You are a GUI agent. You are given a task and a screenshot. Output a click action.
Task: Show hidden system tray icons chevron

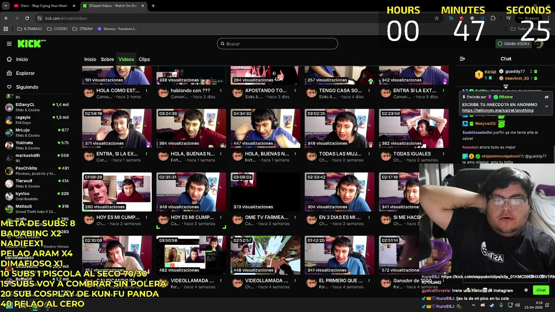tap(473, 305)
